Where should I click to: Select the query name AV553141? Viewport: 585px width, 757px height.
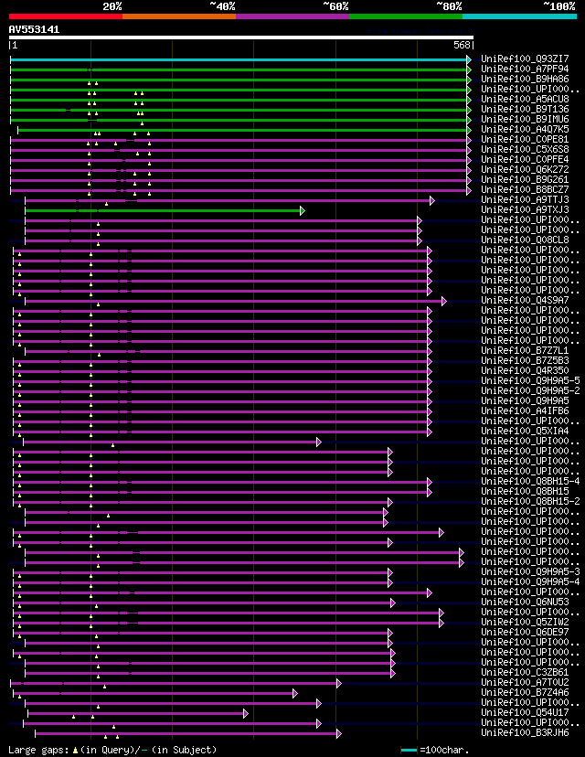coord(34,29)
